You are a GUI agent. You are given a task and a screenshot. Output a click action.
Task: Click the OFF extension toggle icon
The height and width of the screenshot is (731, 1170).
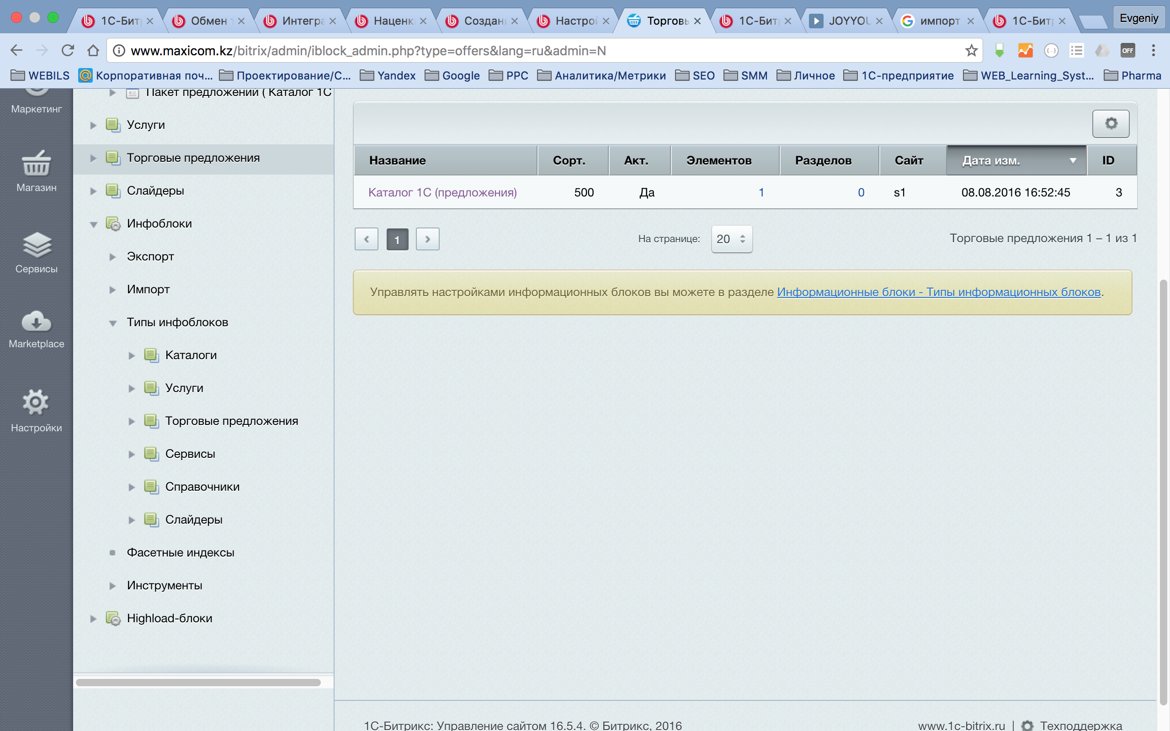1127,50
